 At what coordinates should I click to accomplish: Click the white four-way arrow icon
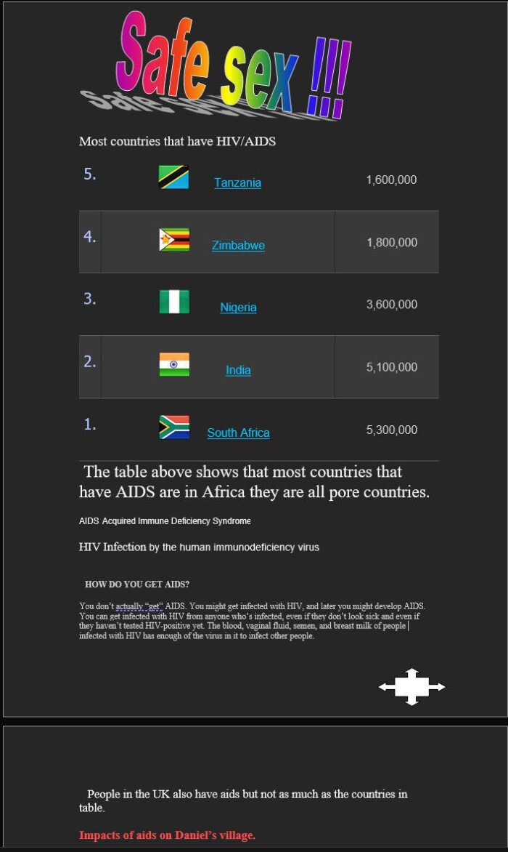(x=411, y=686)
